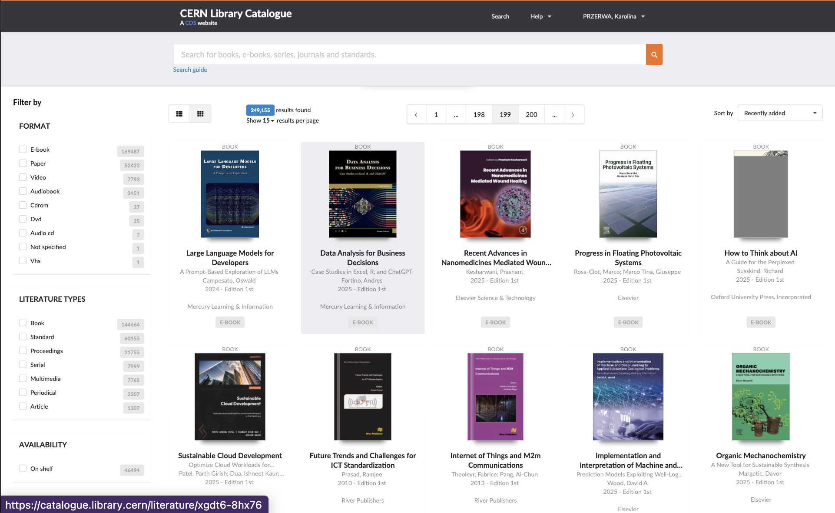This screenshot has height=513, width=835.
Task: Check the Proceedings literature type filter
Action: pyautogui.click(x=23, y=351)
